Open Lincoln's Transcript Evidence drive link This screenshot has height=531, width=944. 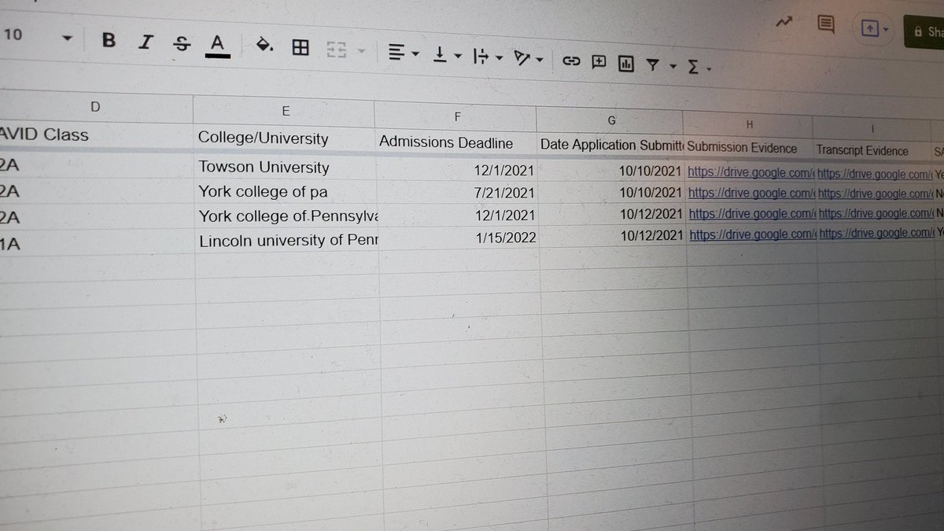tap(876, 233)
